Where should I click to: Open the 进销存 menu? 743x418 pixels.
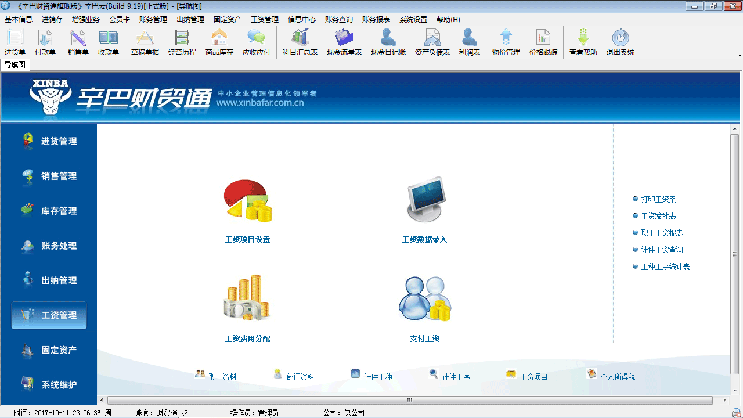point(52,19)
